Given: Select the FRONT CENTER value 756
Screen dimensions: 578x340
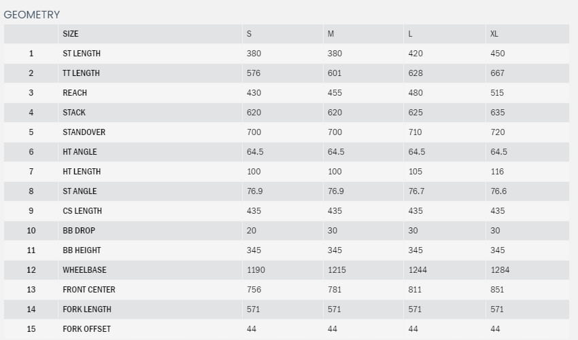Looking at the screenshot, I should (254, 290).
